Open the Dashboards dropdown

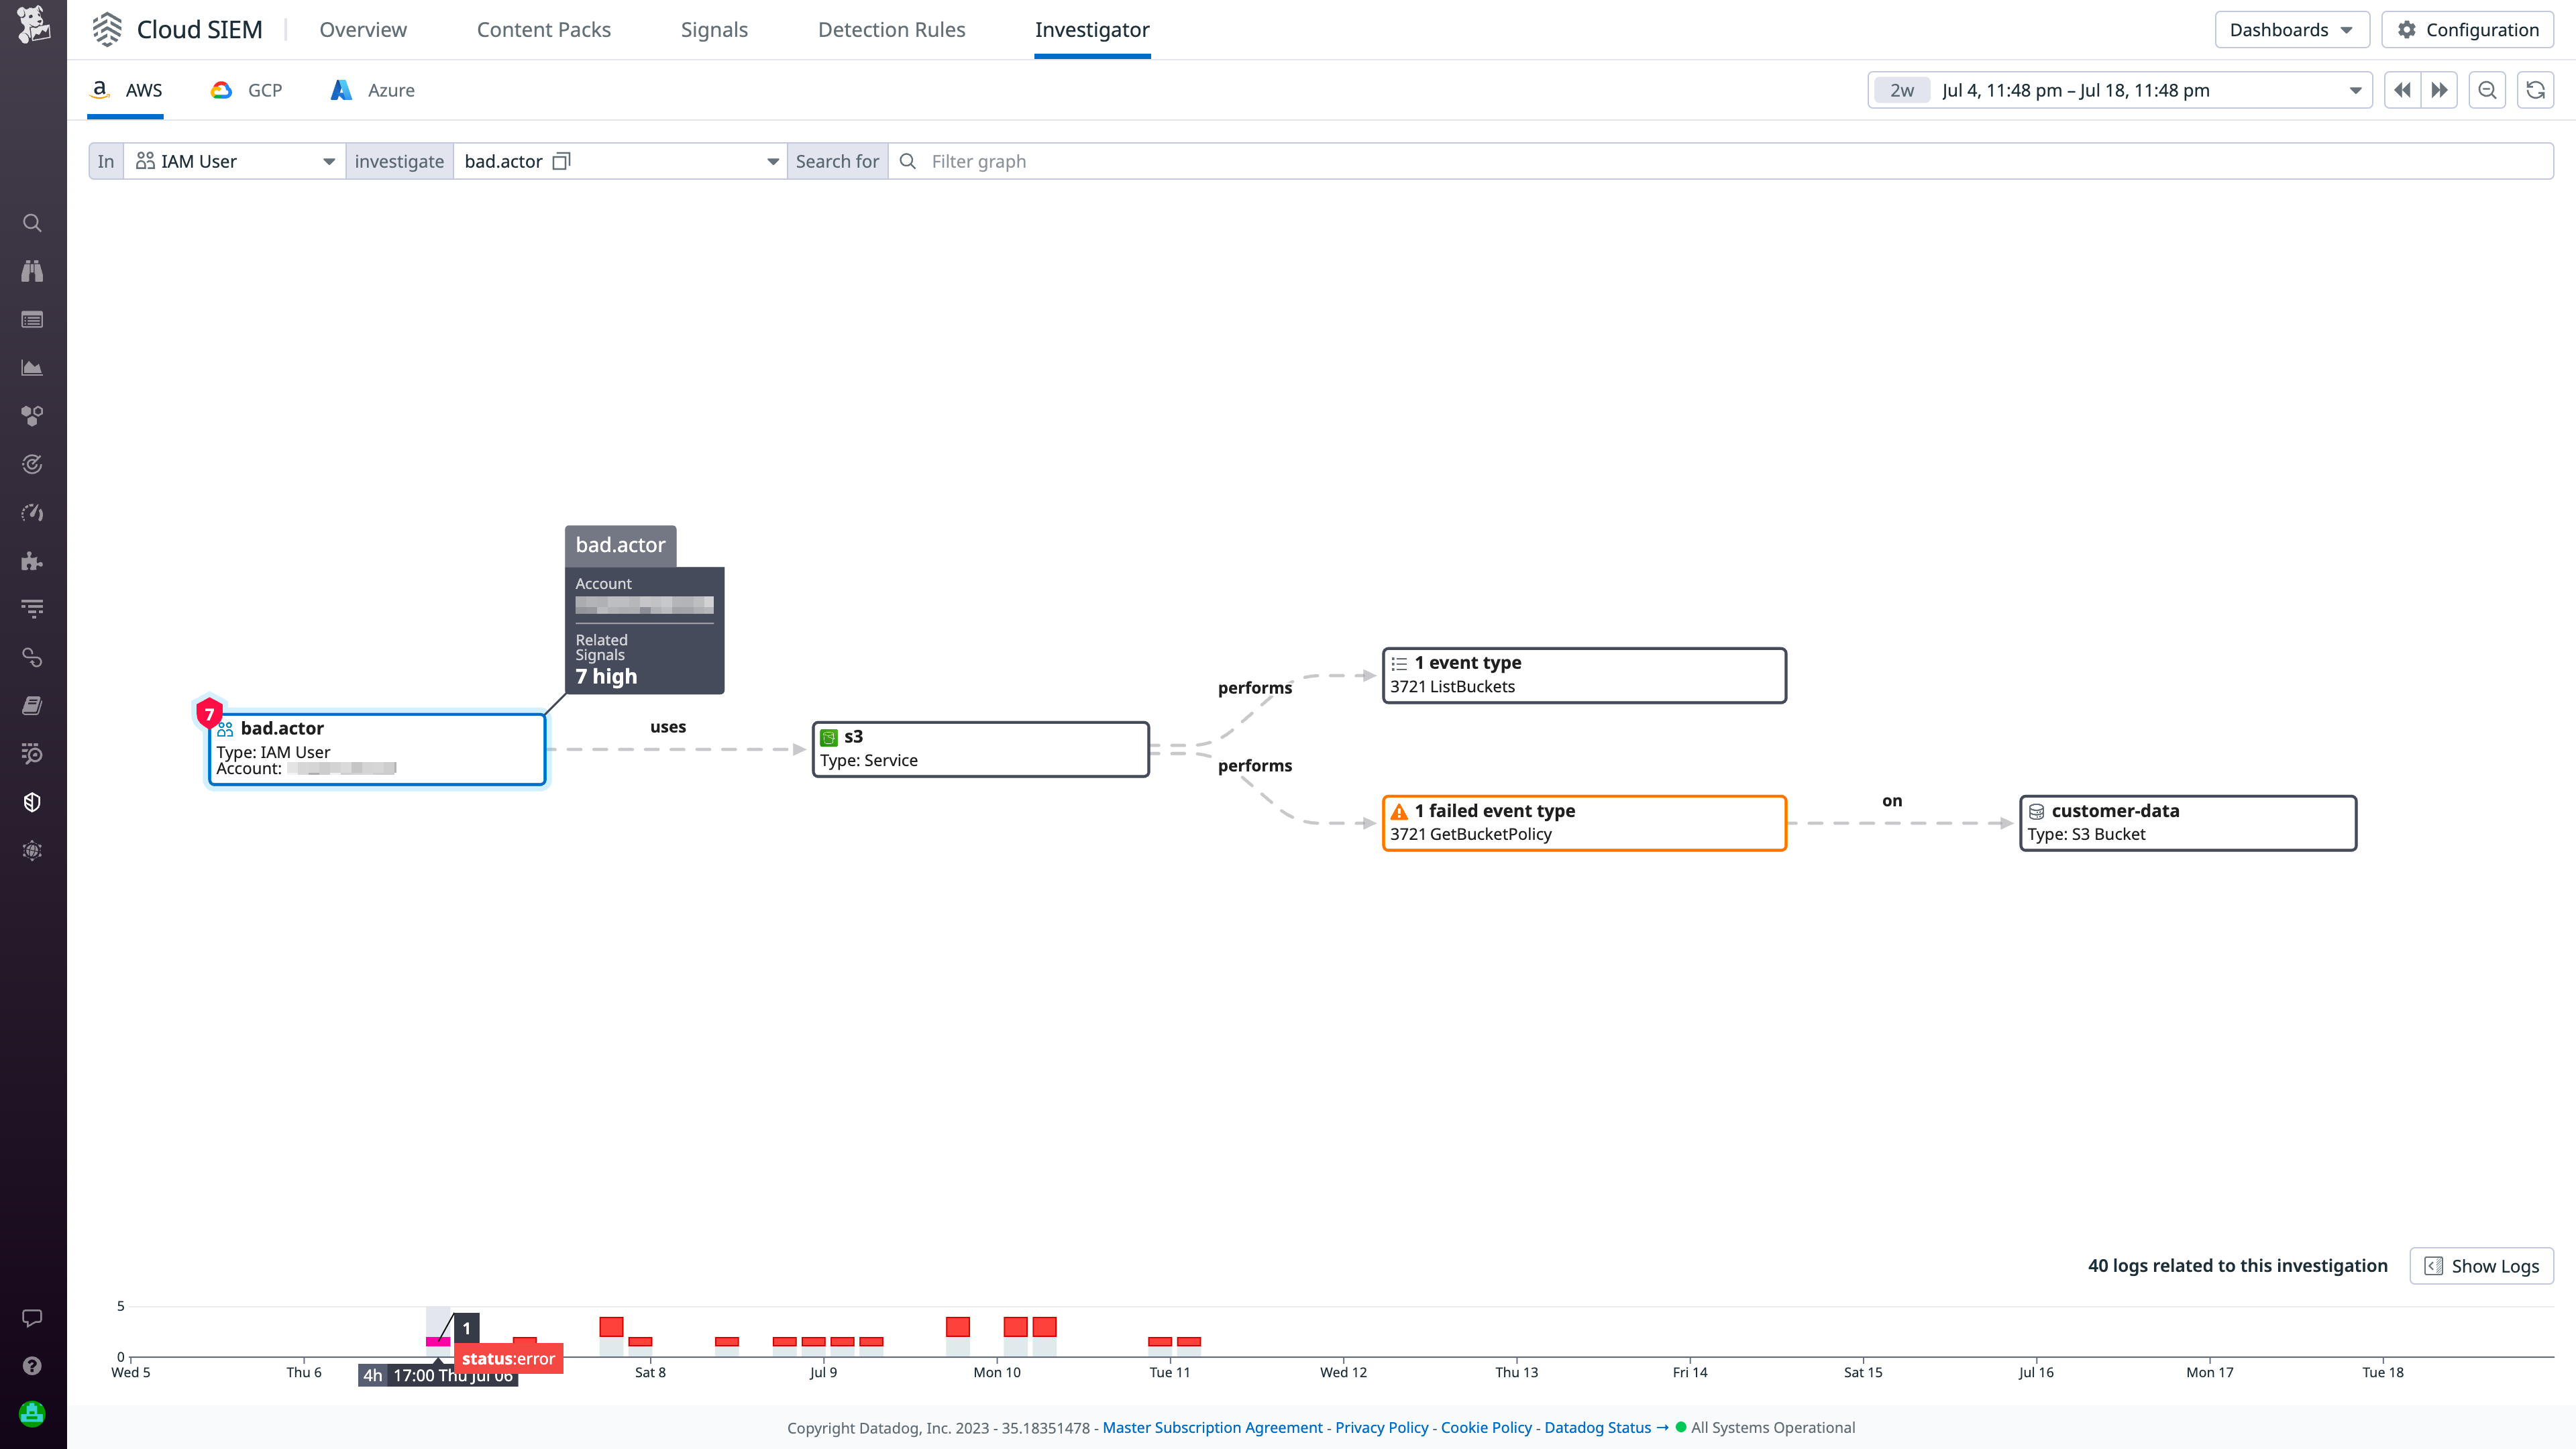click(x=2291, y=29)
